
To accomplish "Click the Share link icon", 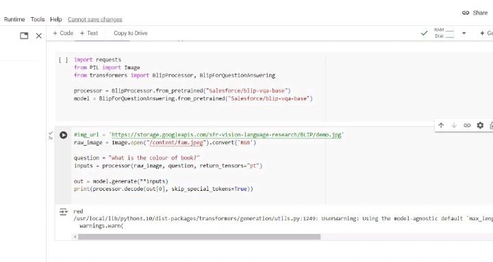I will pyautogui.click(x=466, y=13).
